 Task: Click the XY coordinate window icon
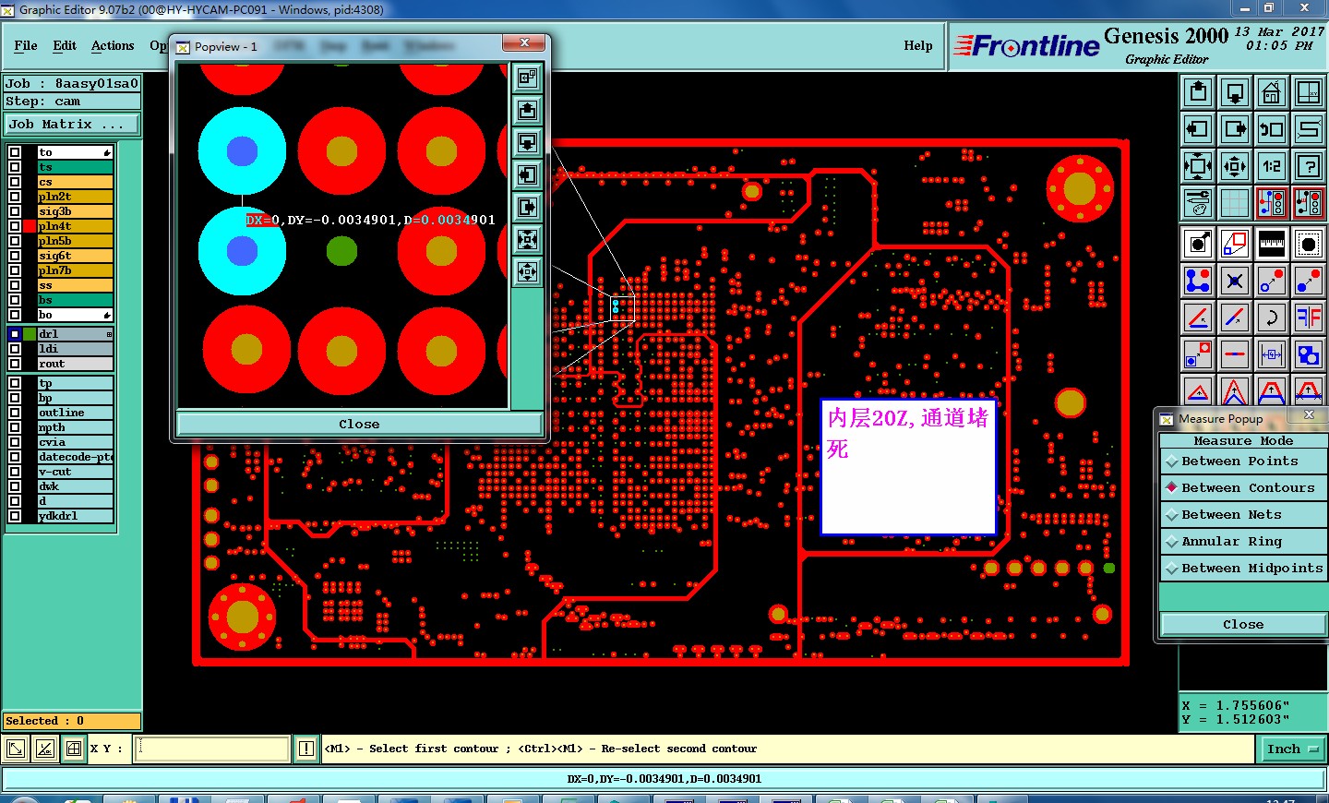1309,92
